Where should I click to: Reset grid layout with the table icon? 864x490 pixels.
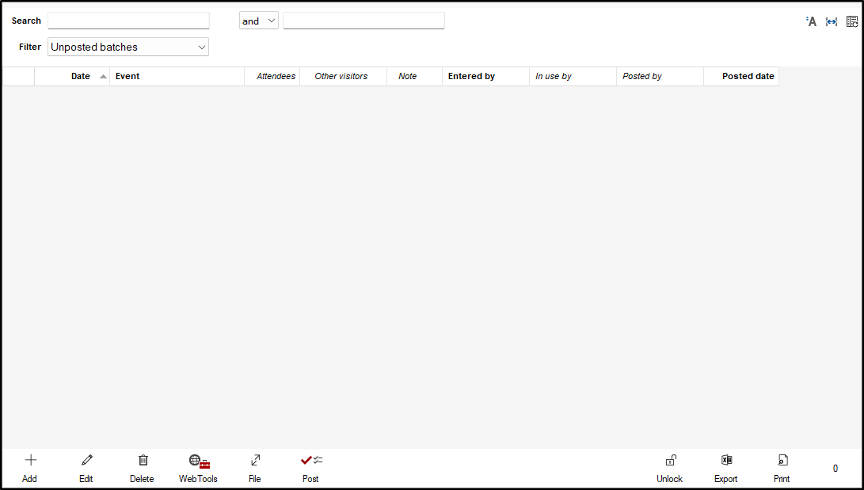point(852,21)
